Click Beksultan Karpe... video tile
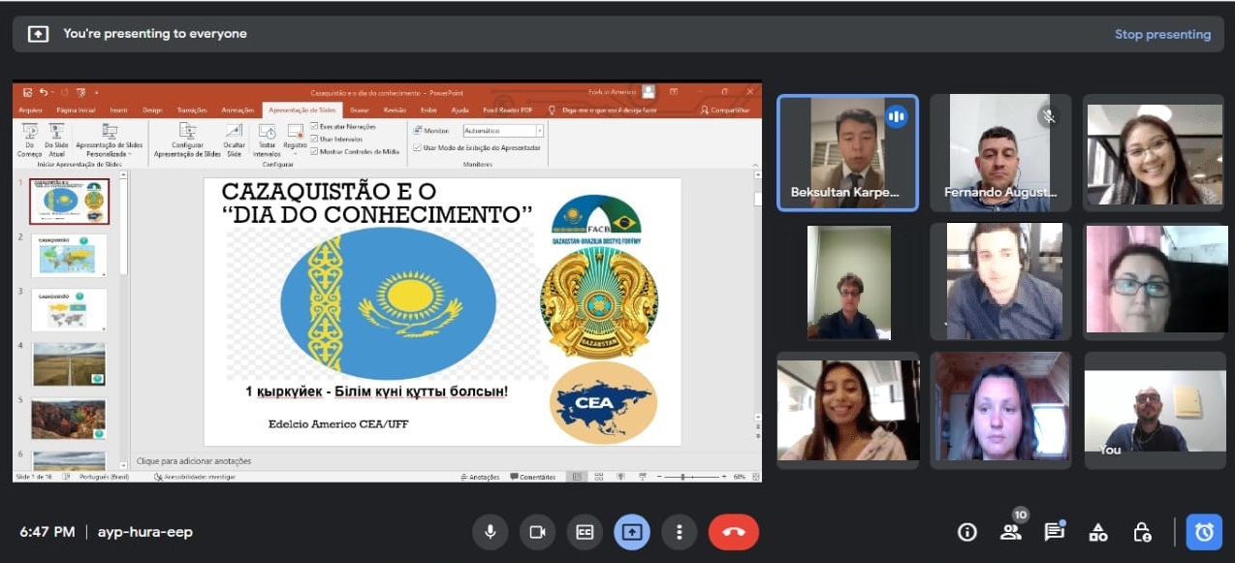This screenshot has height=563, width=1235. [x=847, y=153]
